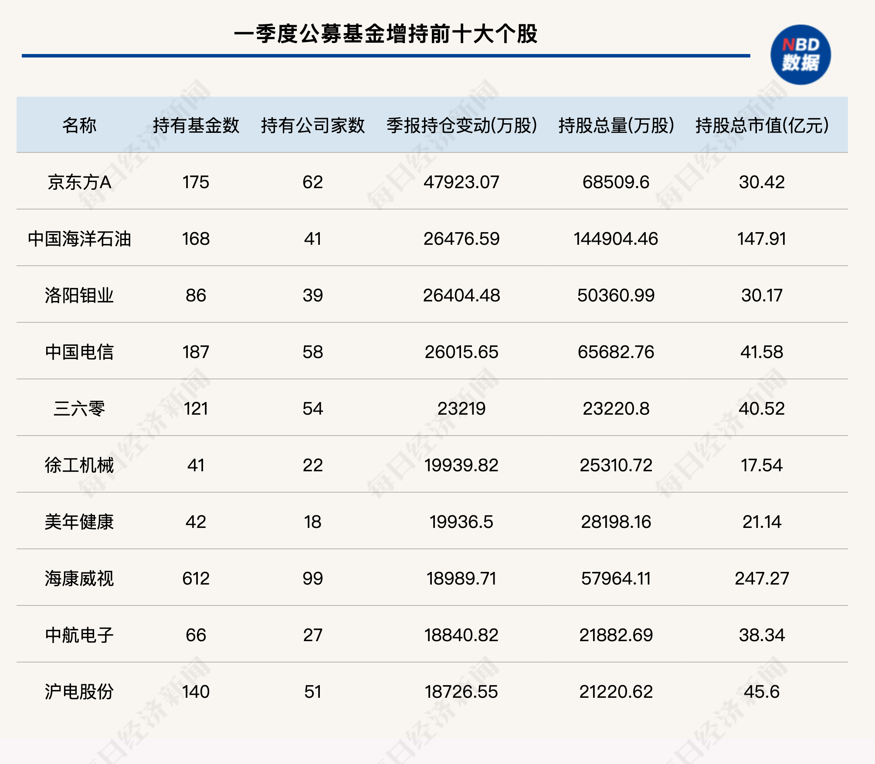Select the stock name 沪电股份
Image resolution: width=875 pixels, height=764 pixels.
[x=79, y=692]
